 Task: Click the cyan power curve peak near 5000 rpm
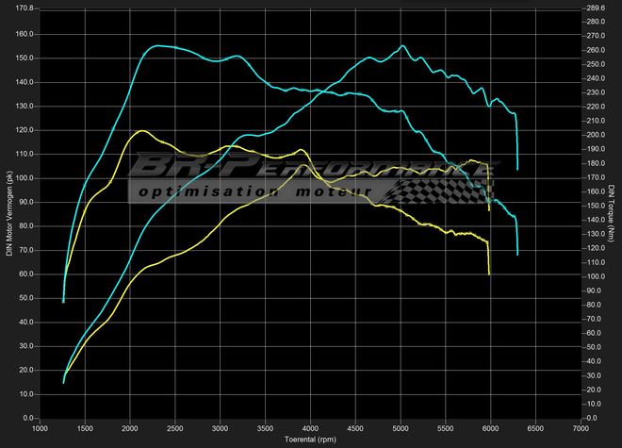(401, 45)
